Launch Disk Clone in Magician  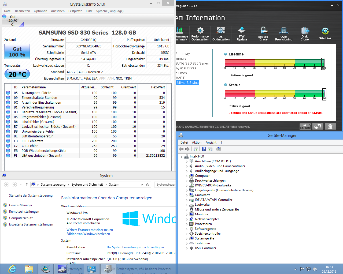coord(305,33)
